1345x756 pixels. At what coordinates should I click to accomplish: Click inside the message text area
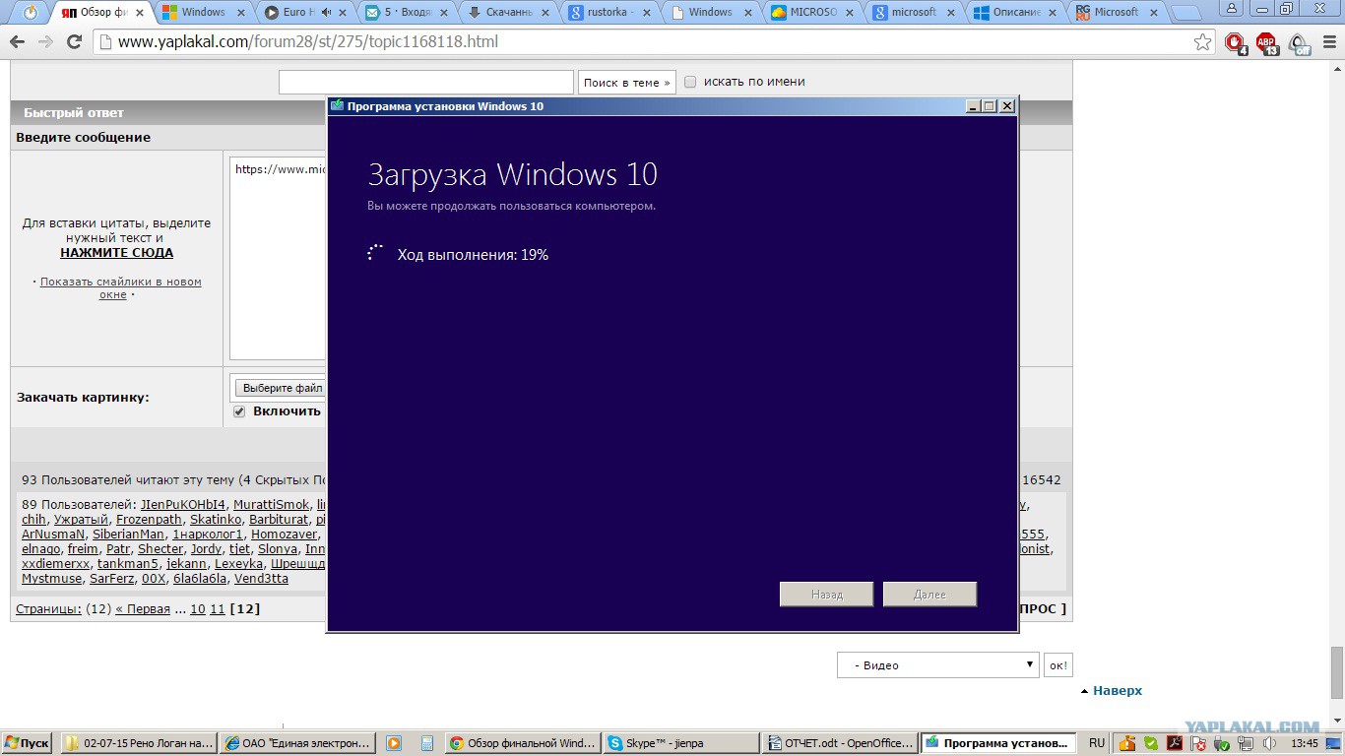click(279, 258)
